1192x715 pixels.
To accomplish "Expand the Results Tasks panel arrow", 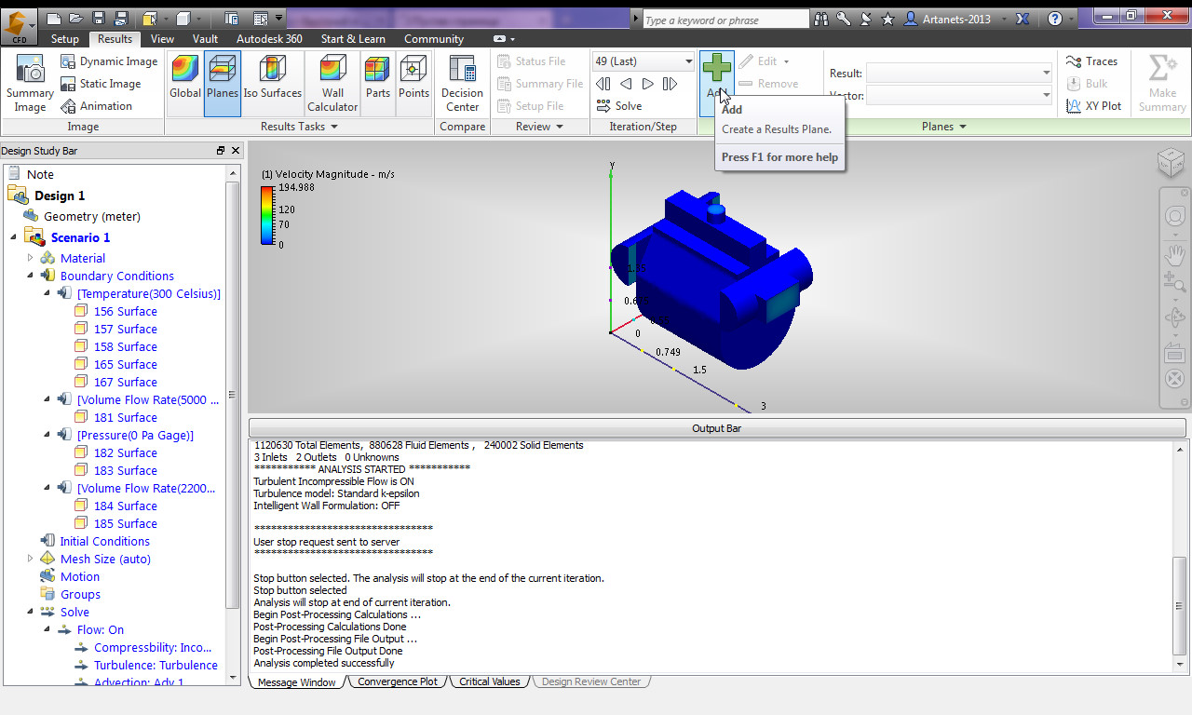I will (x=333, y=127).
